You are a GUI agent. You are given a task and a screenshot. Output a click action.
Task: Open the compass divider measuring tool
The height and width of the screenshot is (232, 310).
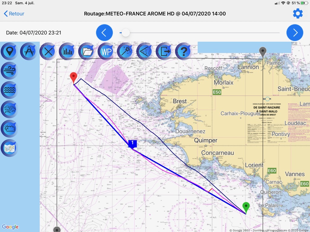[x=29, y=51]
